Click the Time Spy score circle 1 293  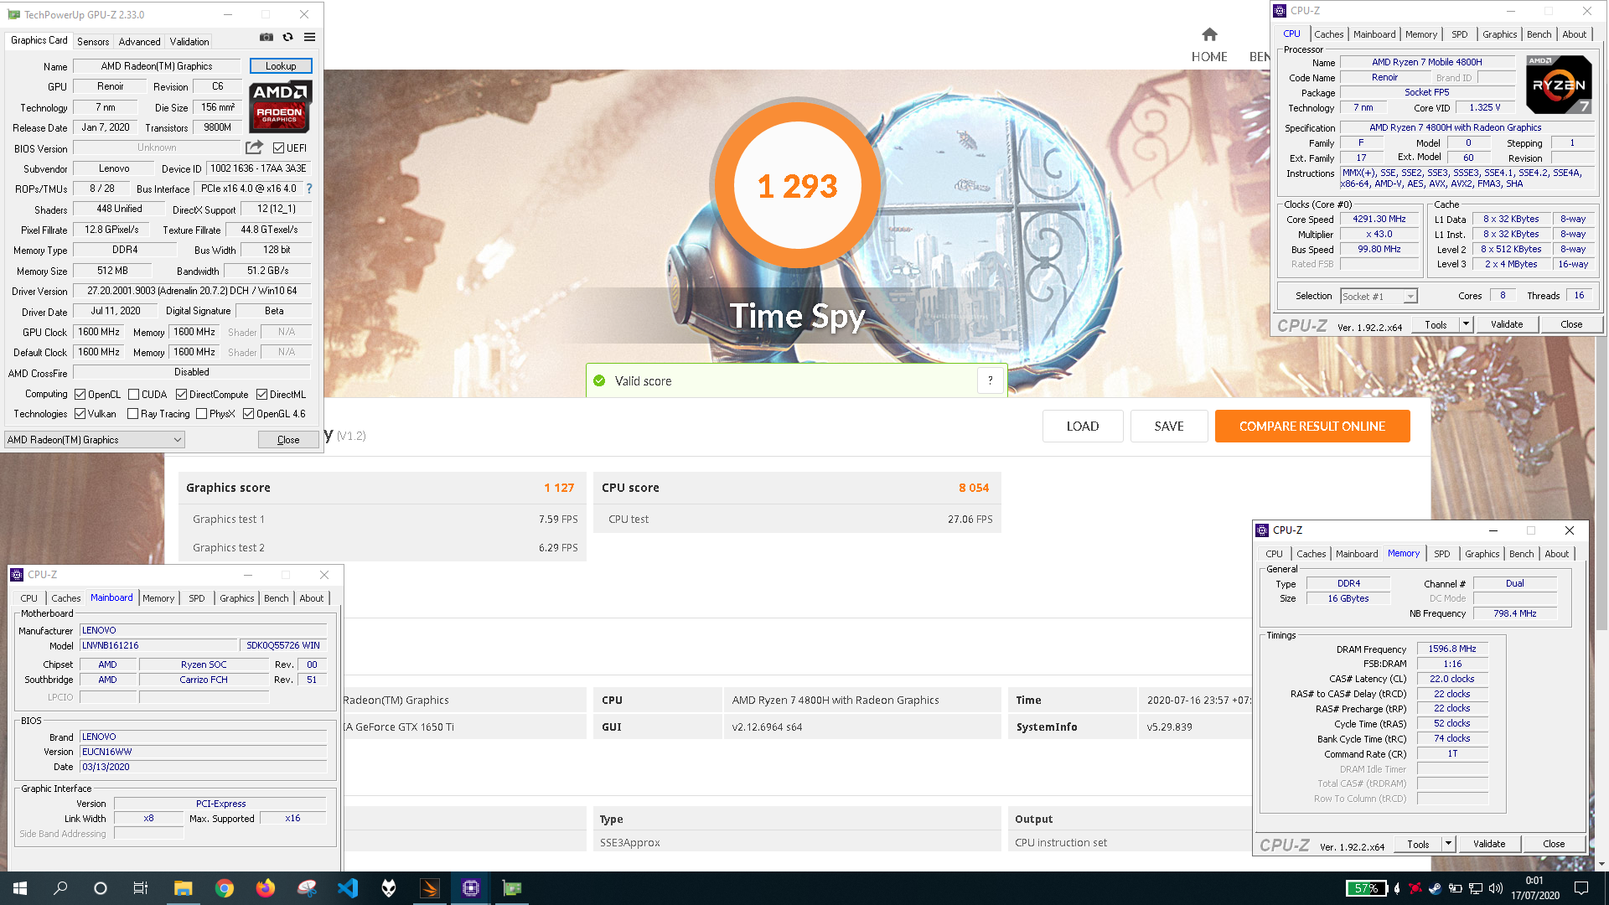click(x=798, y=186)
